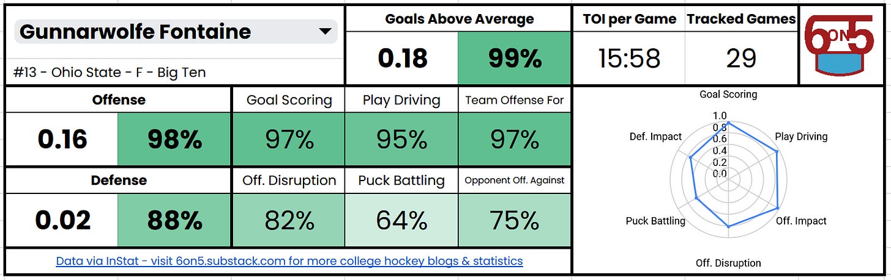Open the Data via InStat substack link
Viewport: 891px width, 280px height.
(289, 261)
